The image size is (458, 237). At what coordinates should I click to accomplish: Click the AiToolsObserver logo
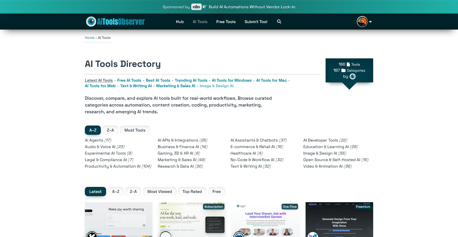(115, 22)
